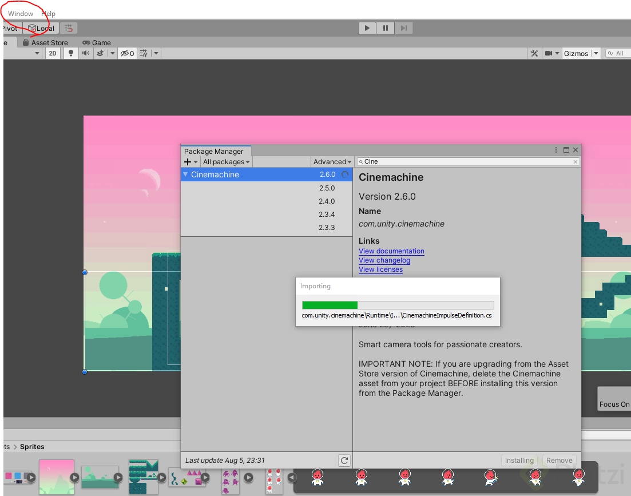This screenshot has width=631, height=496.
Task: Clear the package search text
Action: 576,162
